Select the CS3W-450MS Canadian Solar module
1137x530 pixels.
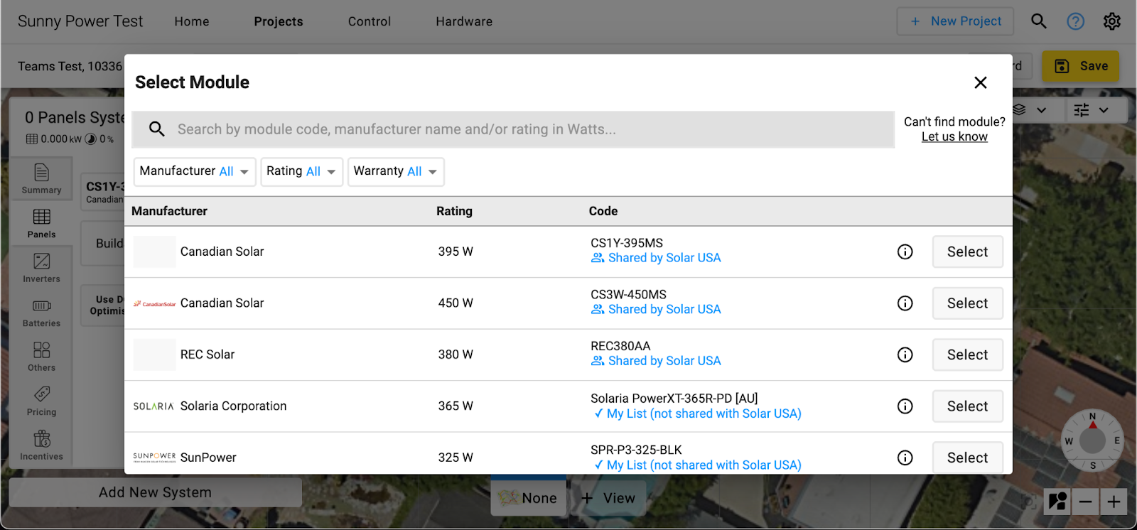pyautogui.click(x=968, y=303)
